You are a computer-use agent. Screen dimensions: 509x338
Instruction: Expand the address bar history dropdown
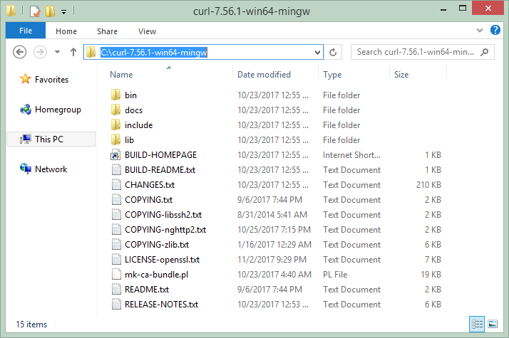click(x=317, y=52)
